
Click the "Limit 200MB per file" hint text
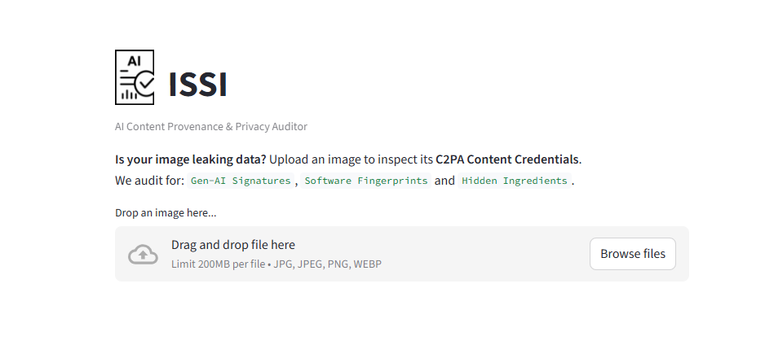(x=219, y=264)
